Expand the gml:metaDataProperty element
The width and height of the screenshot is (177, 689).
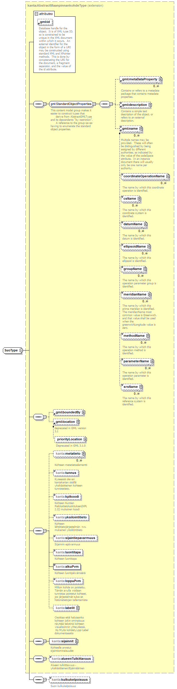tap(160, 79)
